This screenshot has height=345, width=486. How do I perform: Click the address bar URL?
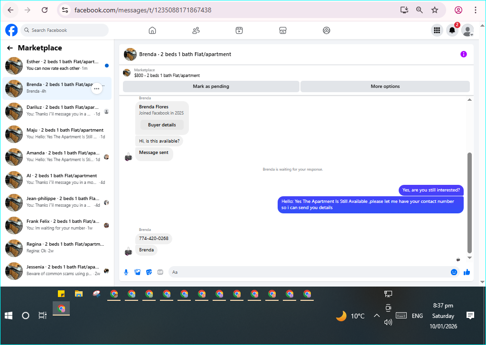[x=143, y=10]
